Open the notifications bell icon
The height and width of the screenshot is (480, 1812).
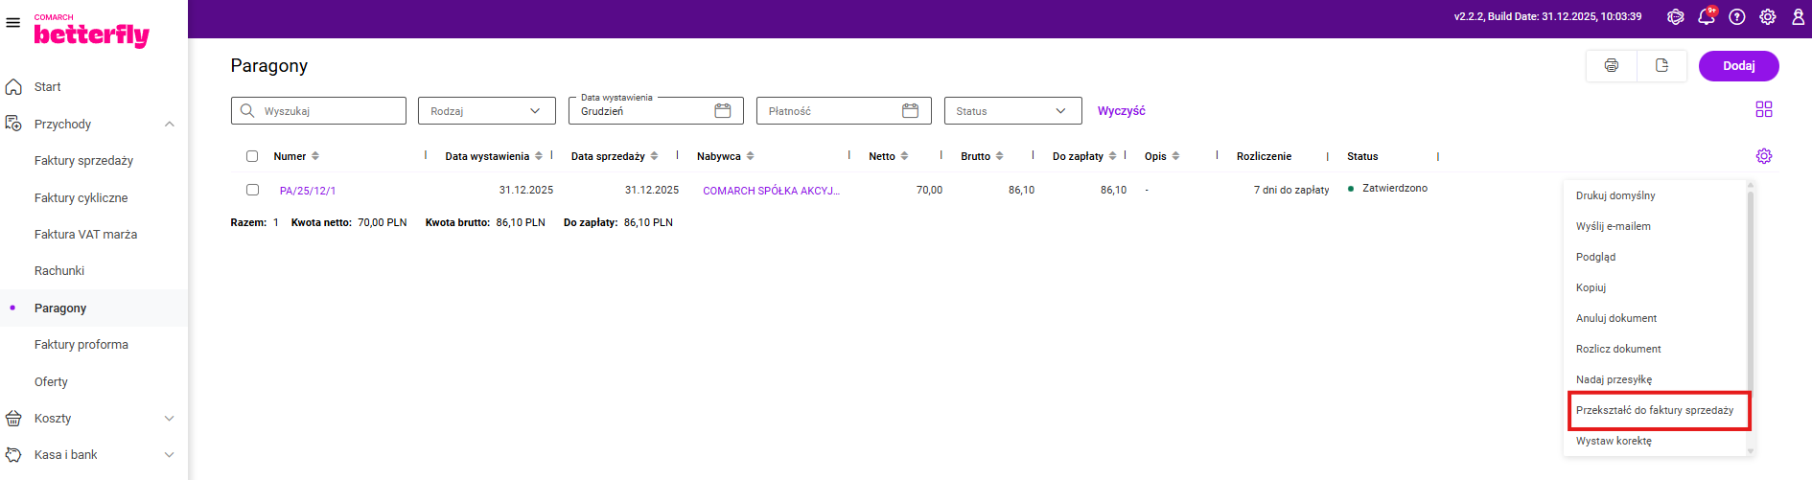(1706, 17)
